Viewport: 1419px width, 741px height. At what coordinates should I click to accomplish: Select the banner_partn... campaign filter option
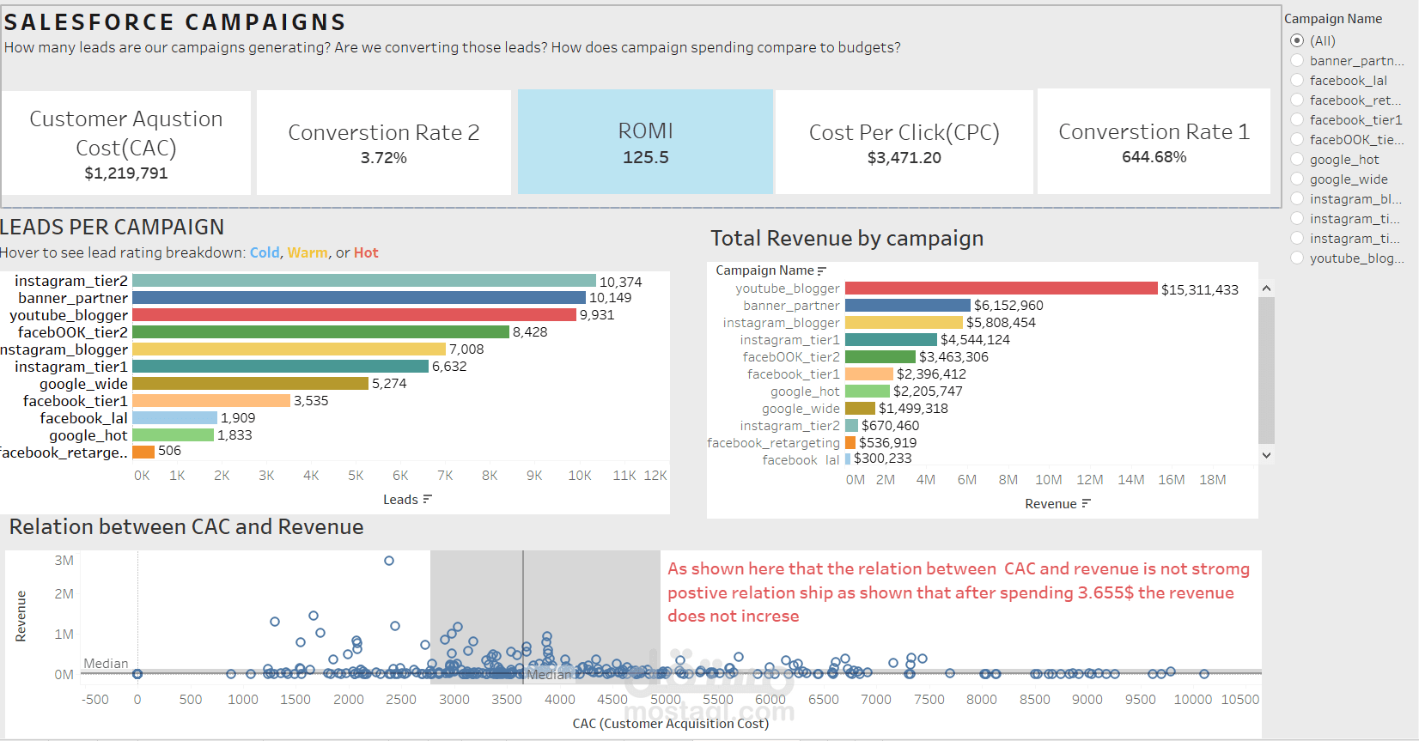click(1297, 60)
